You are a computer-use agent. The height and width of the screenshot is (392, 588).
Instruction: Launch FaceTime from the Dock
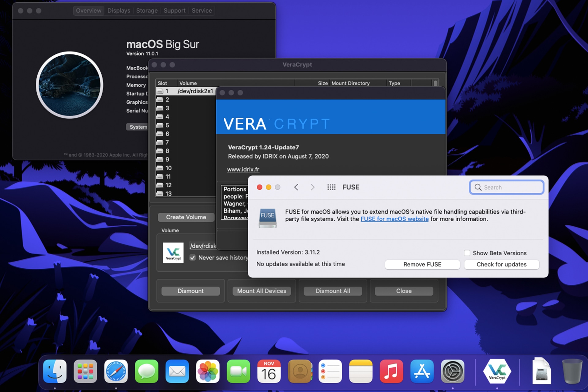239,371
